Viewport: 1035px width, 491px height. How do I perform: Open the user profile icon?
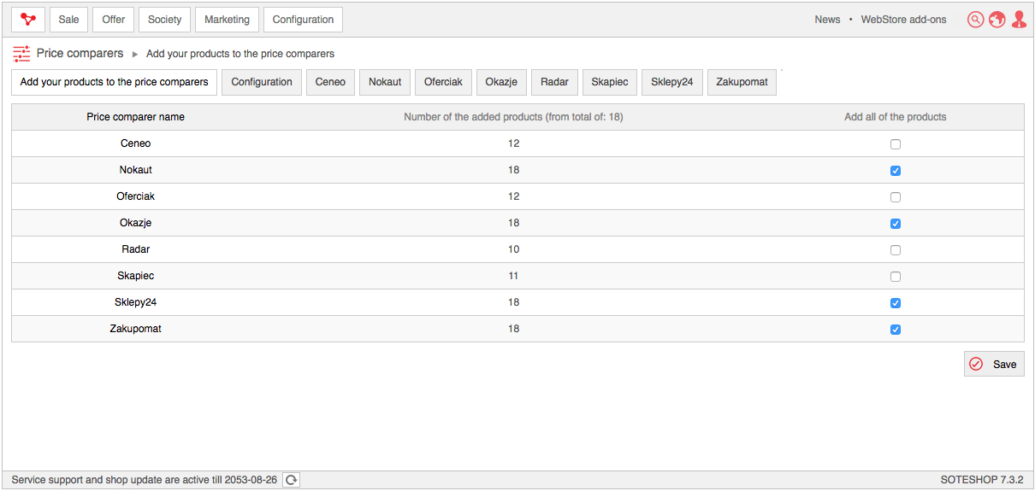[1019, 20]
